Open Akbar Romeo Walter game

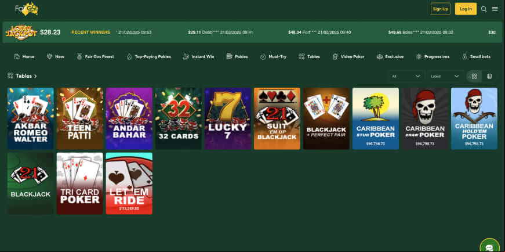(x=31, y=118)
